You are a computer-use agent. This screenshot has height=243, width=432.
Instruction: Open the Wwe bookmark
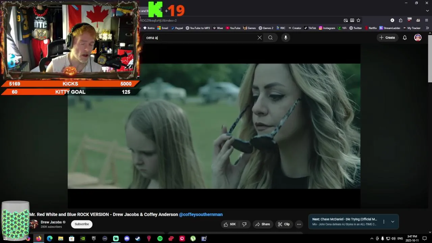pyautogui.click(x=218, y=28)
